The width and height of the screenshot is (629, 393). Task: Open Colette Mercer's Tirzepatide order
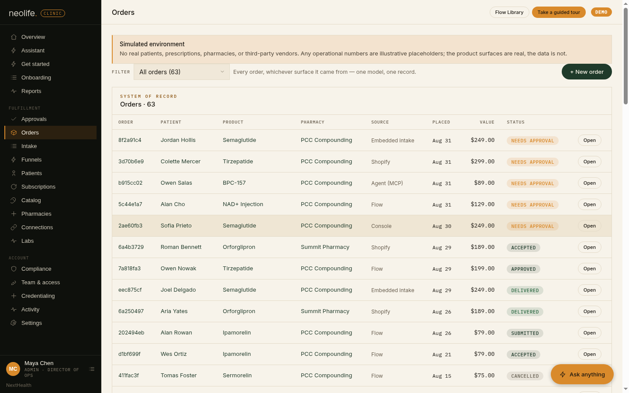point(590,162)
